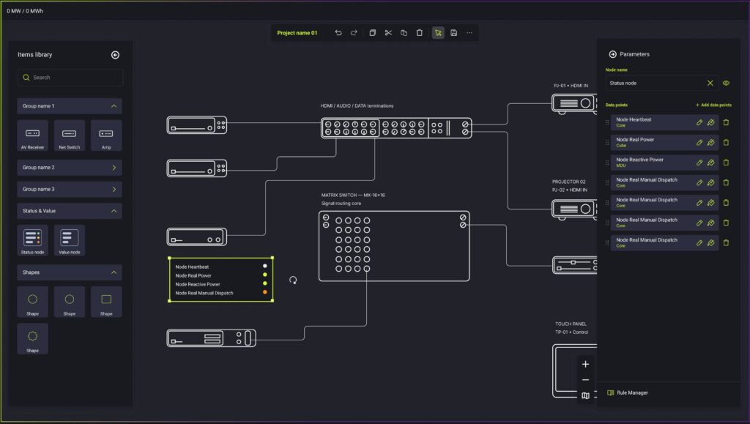Click Add data points
Image resolution: width=750 pixels, height=424 pixels.
(x=713, y=105)
